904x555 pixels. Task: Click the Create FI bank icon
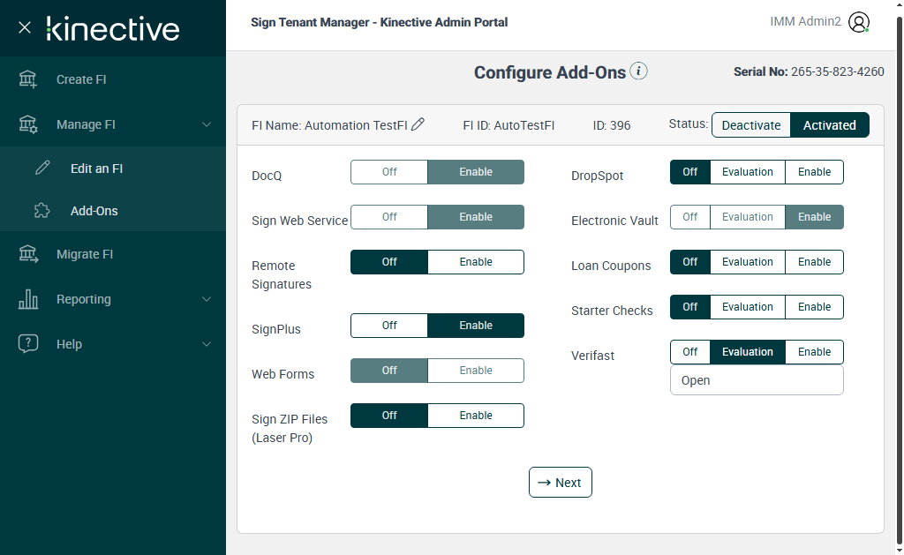click(x=27, y=79)
